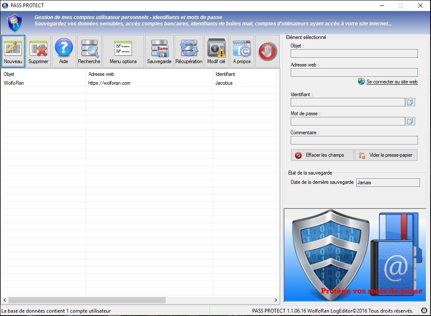Screen dimensions: 431x316
Task: Copy the Mot de passe value
Action: tap(410, 121)
